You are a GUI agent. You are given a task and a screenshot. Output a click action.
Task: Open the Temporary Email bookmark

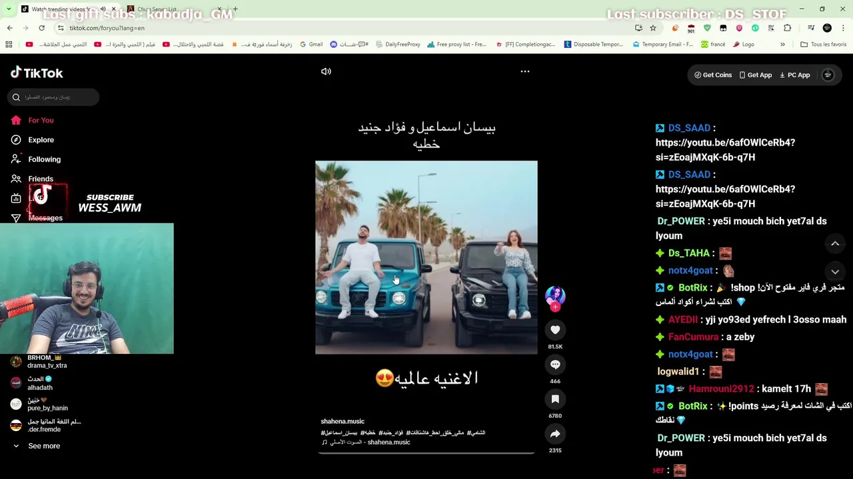tap(662, 45)
